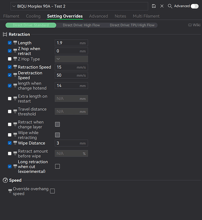Click extruder icon beside Retract when change layer
The height and width of the screenshot is (220, 202).
pyautogui.click(x=15, y=124)
